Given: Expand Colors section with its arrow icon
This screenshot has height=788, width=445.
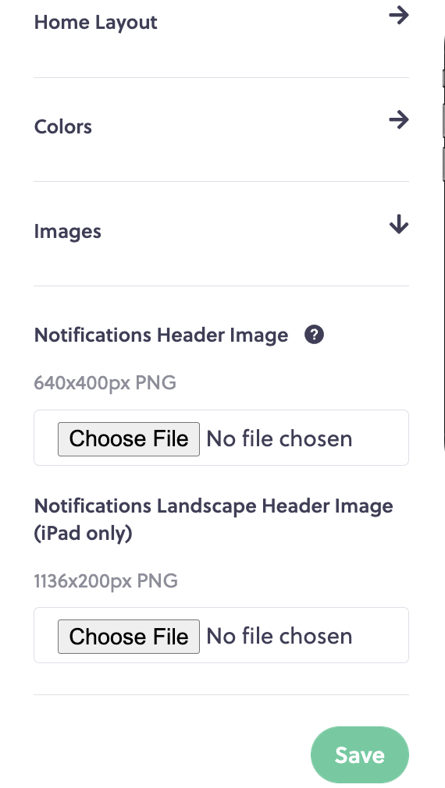Looking at the screenshot, I should (x=399, y=120).
